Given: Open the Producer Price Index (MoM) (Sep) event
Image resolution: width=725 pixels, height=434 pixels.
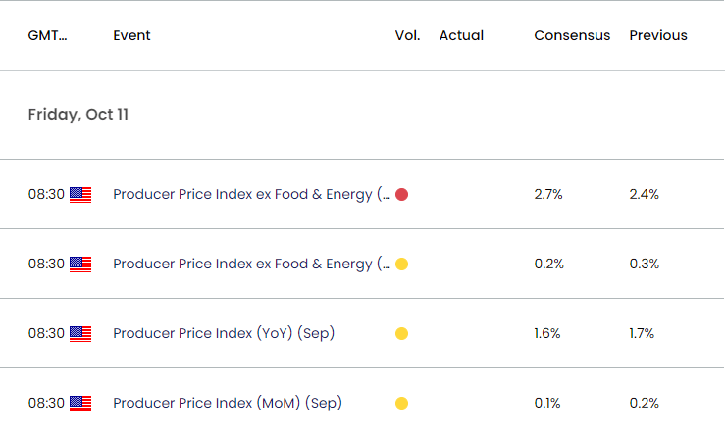Looking at the screenshot, I should (x=228, y=404).
